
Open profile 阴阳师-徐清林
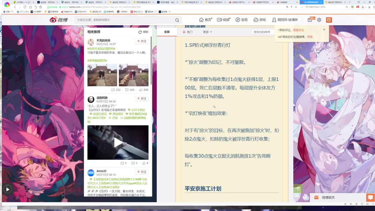click(x=285, y=20)
